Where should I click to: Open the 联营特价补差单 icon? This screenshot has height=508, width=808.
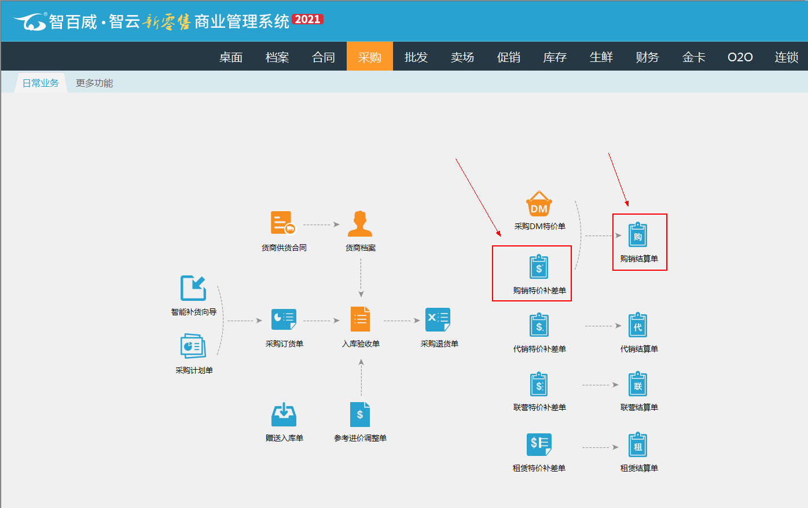[x=539, y=385]
